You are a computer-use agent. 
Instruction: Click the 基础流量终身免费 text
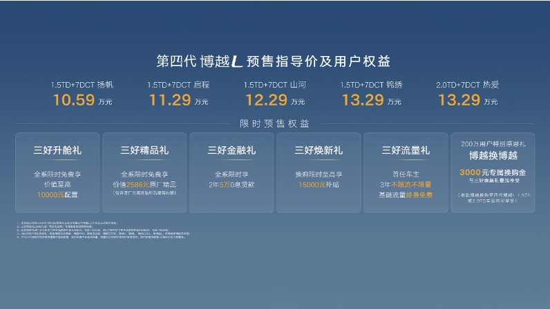tap(406, 195)
